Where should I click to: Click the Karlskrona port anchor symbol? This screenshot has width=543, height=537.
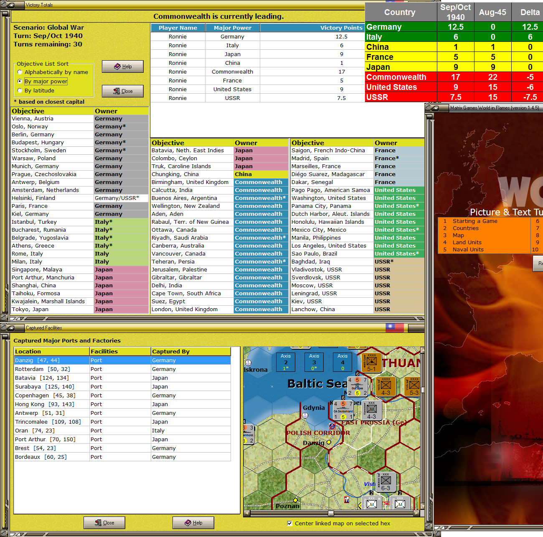[248, 363]
